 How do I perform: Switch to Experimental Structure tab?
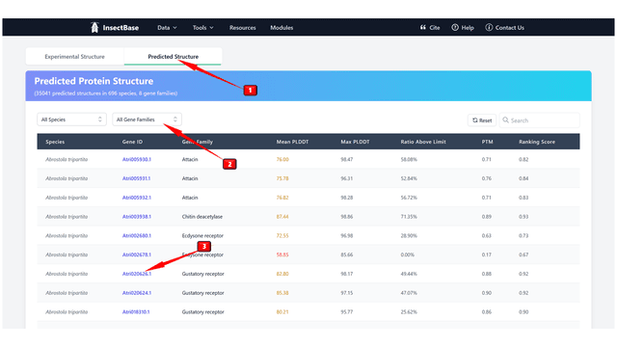point(75,57)
